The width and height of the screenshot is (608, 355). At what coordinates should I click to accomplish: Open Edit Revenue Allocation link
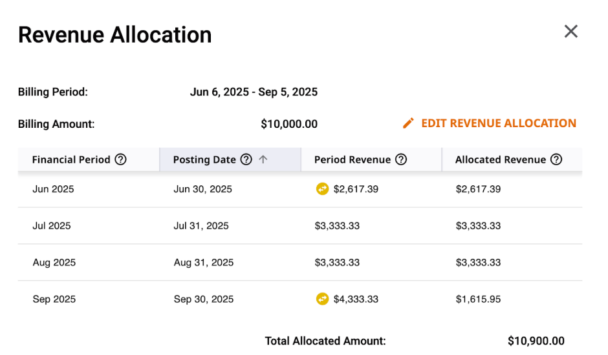tap(499, 123)
